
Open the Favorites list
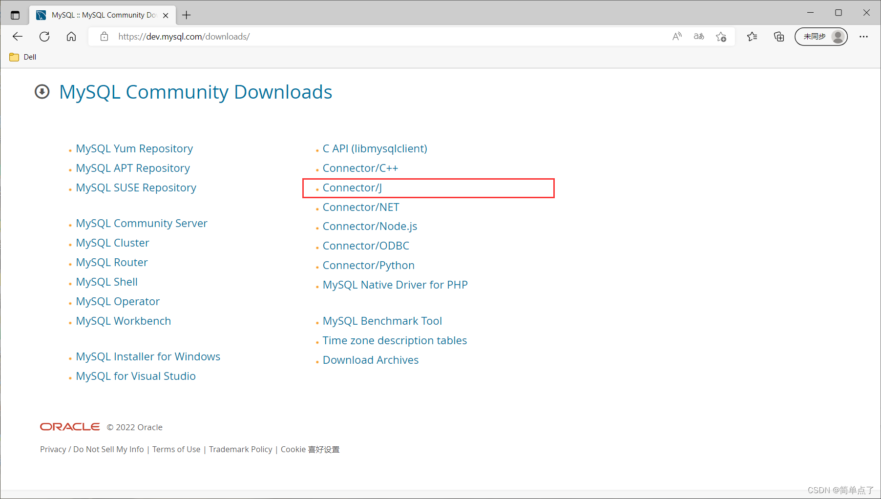pos(752,37)
